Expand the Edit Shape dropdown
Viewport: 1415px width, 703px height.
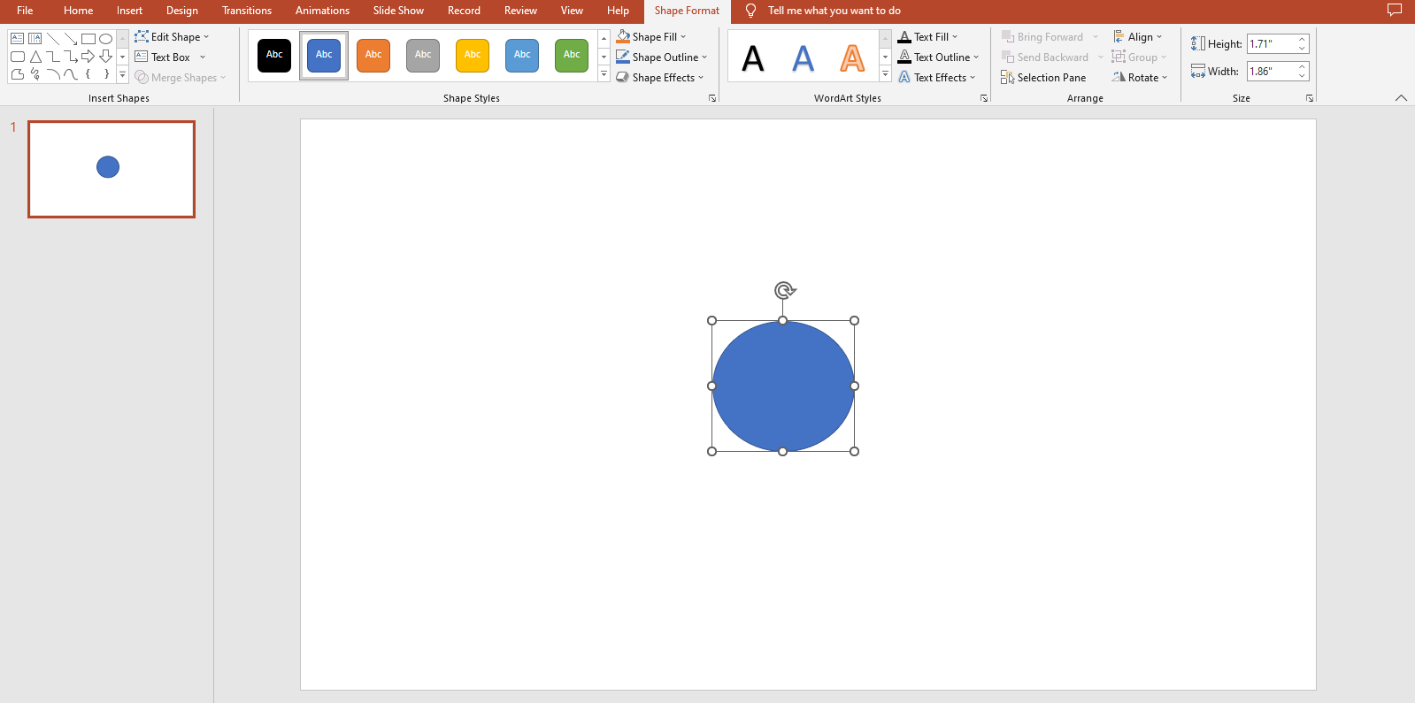point(172,37)
